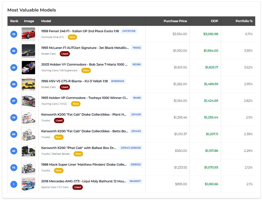Open 2003 Holden VY Commodore model link
Screen dimensions: 263x201
84,64
